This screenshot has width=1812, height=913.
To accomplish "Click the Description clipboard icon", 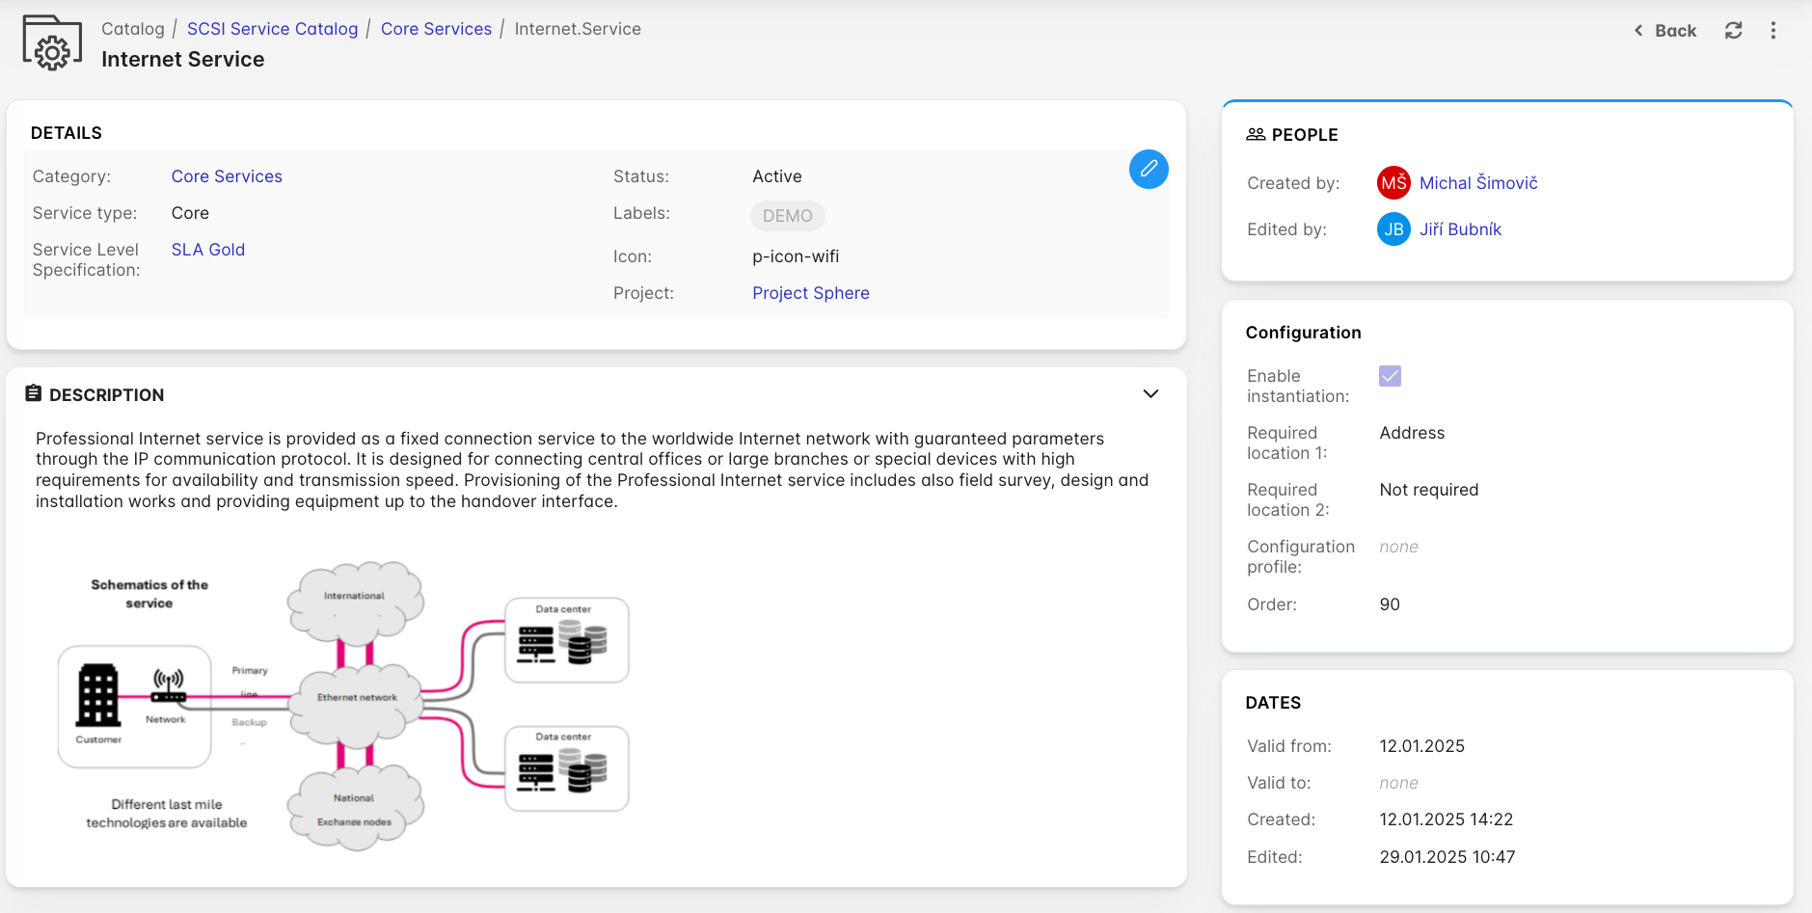I will 34,394.
